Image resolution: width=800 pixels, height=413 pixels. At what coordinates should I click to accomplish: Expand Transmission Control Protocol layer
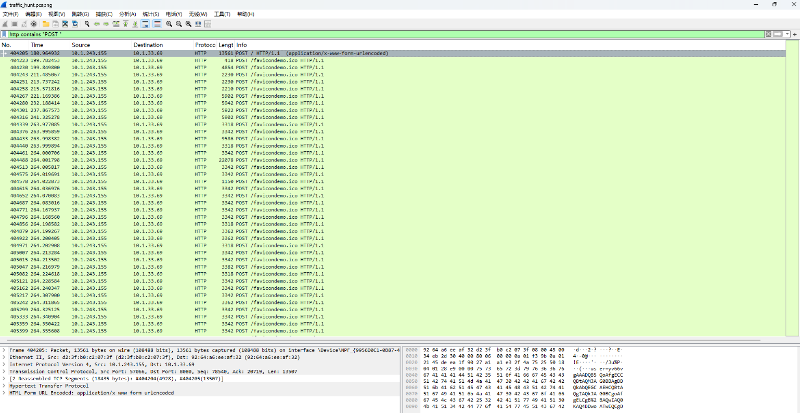[x=4, y=371]
